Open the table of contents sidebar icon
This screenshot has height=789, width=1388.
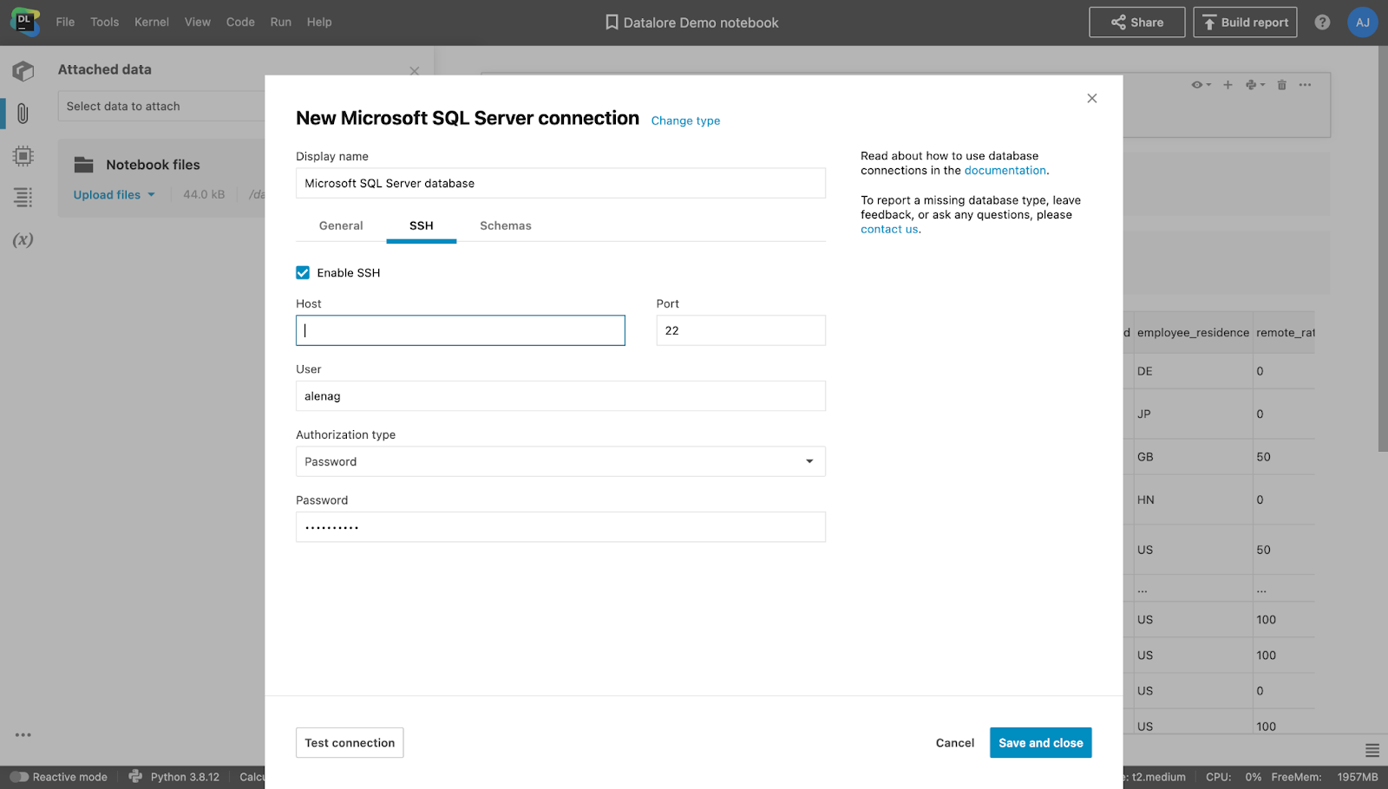(23, 198)
